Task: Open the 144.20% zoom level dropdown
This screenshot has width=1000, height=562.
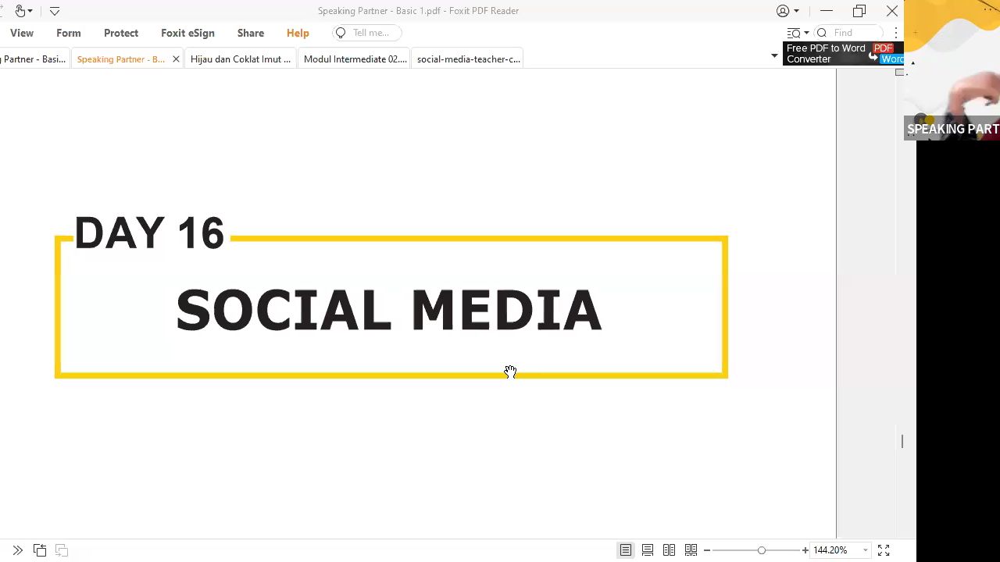Action: (x=865, y=550)
